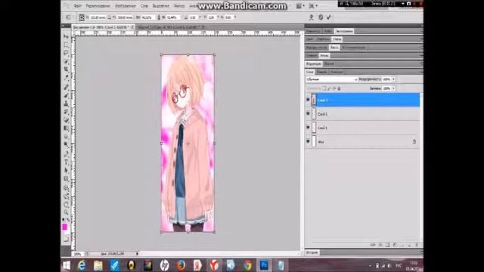Select the Shape tool

coord(66,178)
